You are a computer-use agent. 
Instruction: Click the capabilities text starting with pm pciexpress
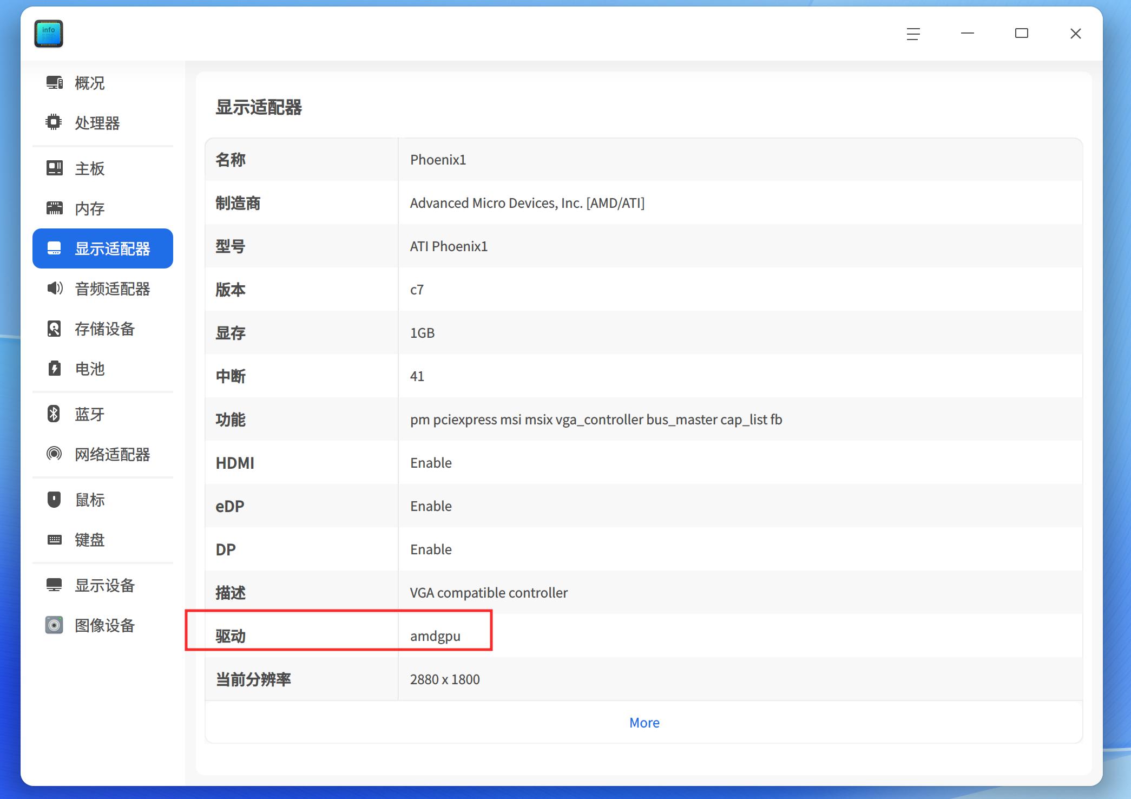click(x=596, y=420)
